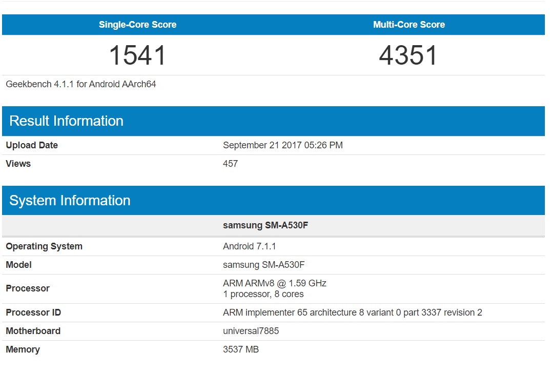Screen dimensions: 550x371
Task: Click the Processor label
Action: [28, 288]
